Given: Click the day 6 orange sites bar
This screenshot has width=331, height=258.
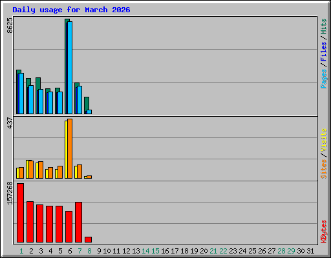Looking at the screenshot, I should (x=70, y=148).
